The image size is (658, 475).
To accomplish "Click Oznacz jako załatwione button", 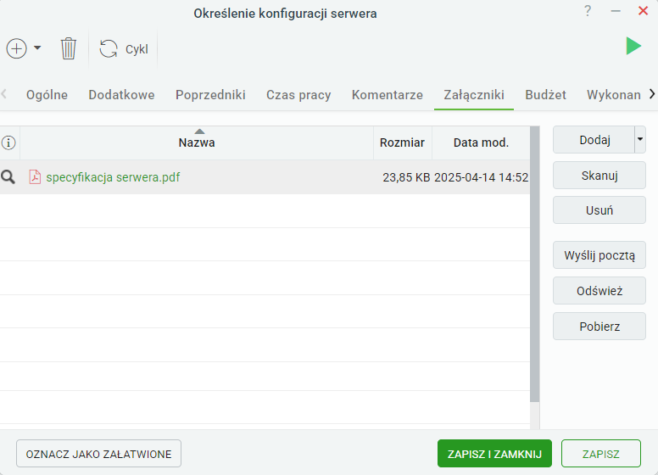I will point(98,454).
